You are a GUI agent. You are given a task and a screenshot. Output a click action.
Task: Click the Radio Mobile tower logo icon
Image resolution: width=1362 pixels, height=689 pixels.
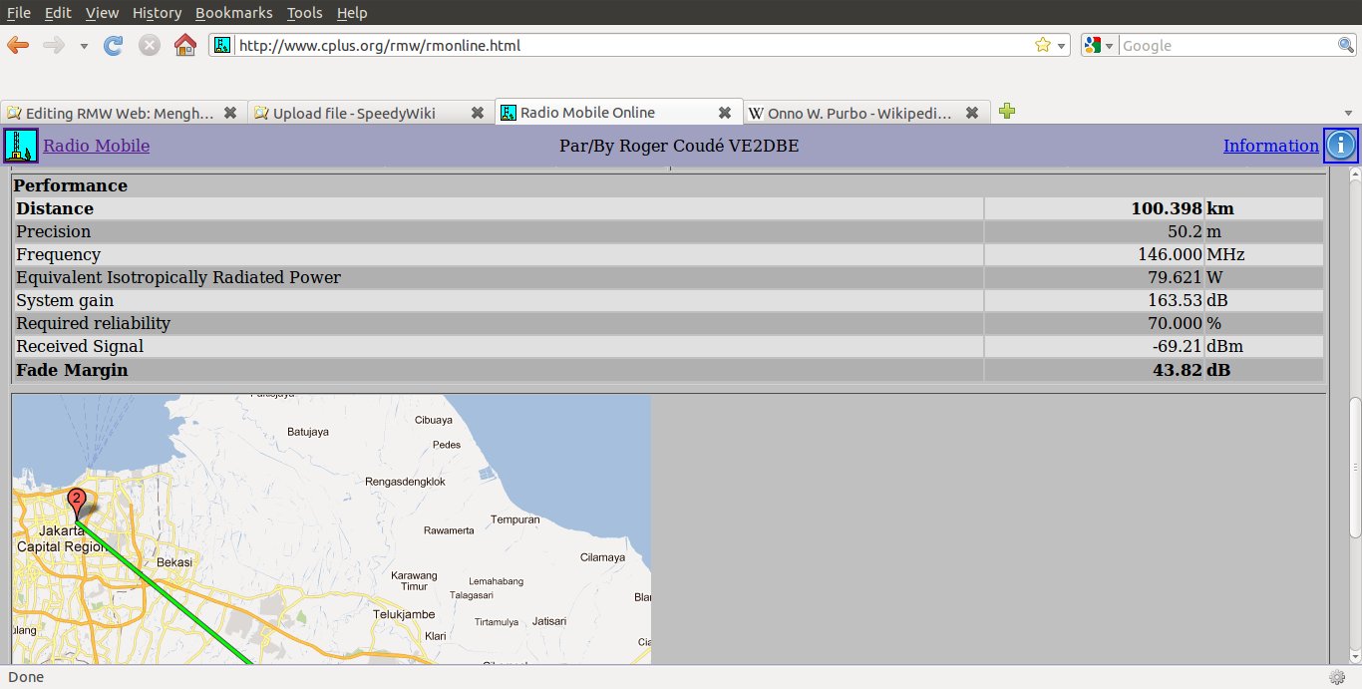point(20,146)
